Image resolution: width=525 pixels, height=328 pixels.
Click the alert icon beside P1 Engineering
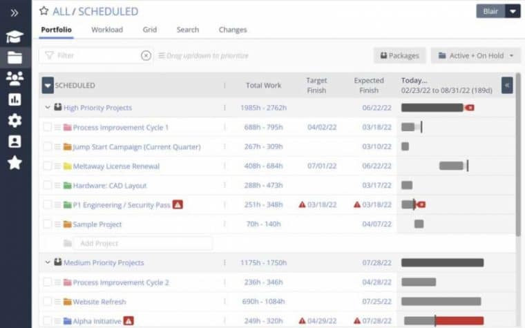[x=178, y=204]
